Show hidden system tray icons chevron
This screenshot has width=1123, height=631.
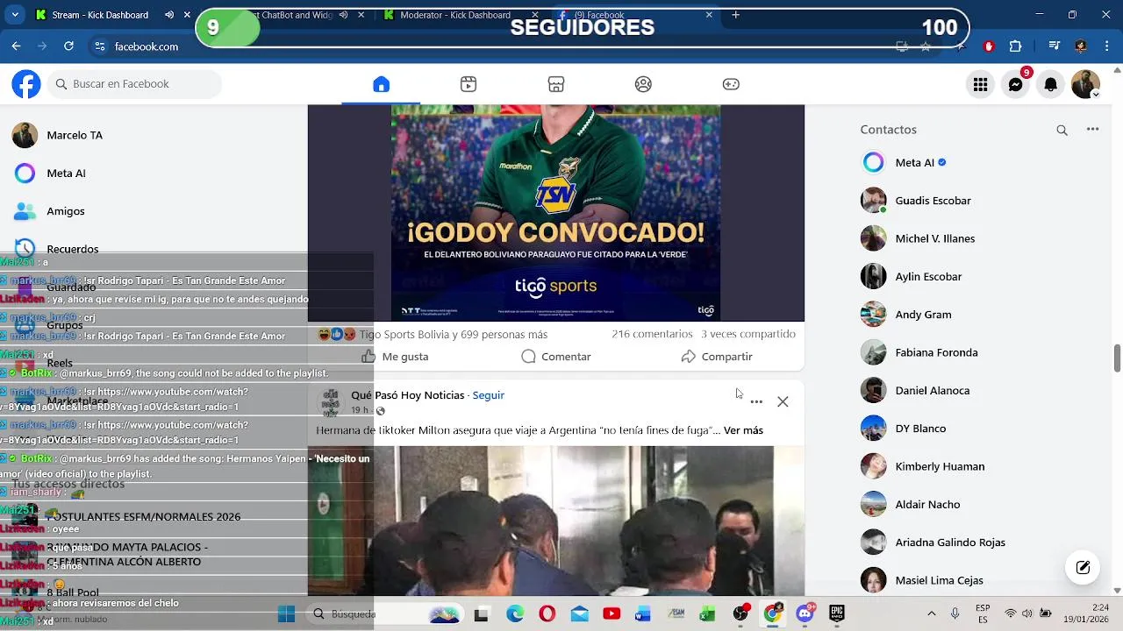(932, 614)
